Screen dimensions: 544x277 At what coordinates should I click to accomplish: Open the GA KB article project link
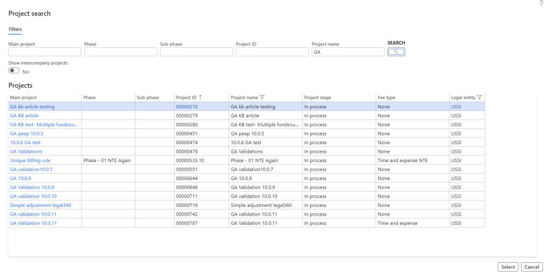tap(24, 116)
